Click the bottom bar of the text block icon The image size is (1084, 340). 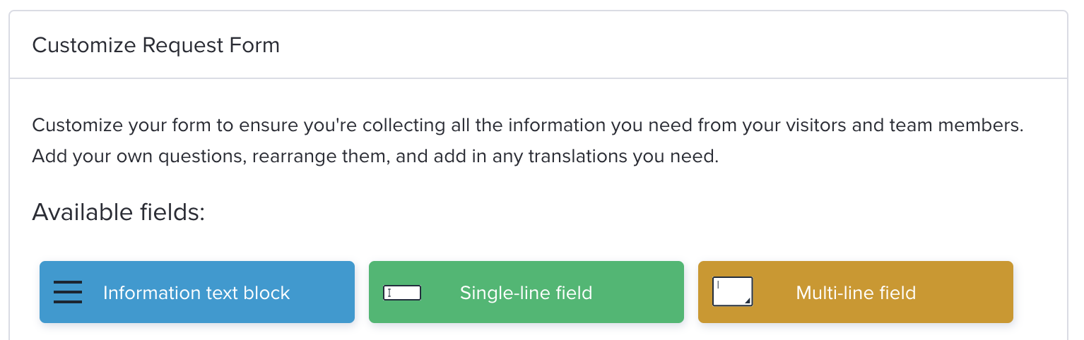pyautogui.click(x=68, y=302)
